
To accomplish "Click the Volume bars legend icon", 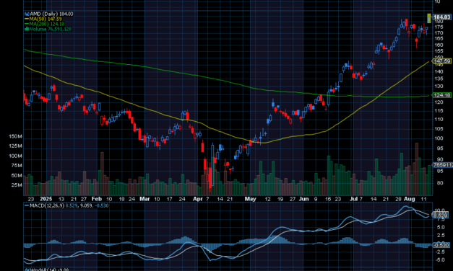I will pyautogui.click(x=27, y=29).
